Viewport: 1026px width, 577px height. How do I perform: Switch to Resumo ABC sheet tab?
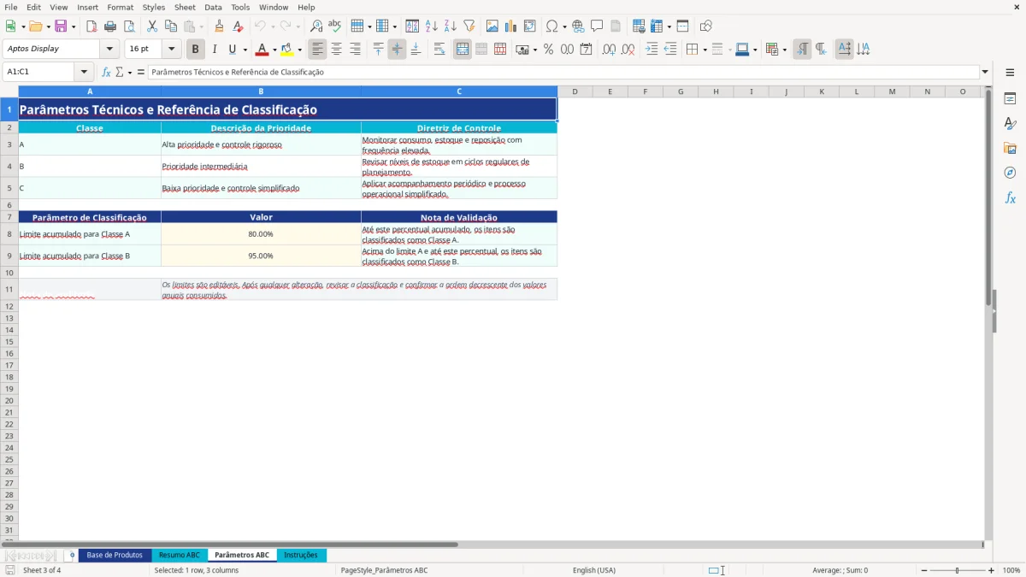point(180,556)
